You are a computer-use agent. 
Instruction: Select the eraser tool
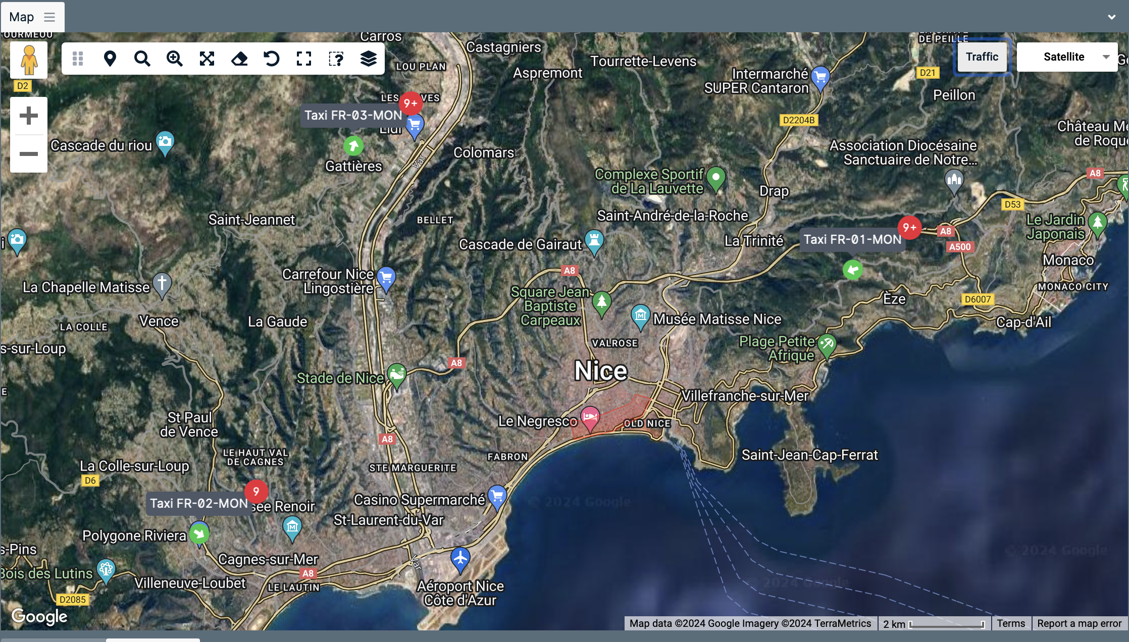239,59
